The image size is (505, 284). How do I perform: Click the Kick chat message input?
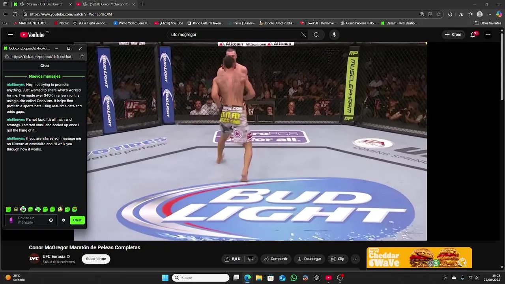[x=31, y=220]
